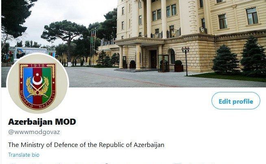Image resolution: width=266 pixels, height=164 pixels.
Task: Click the crescent and star on the emblem
Action: point(37,79)
